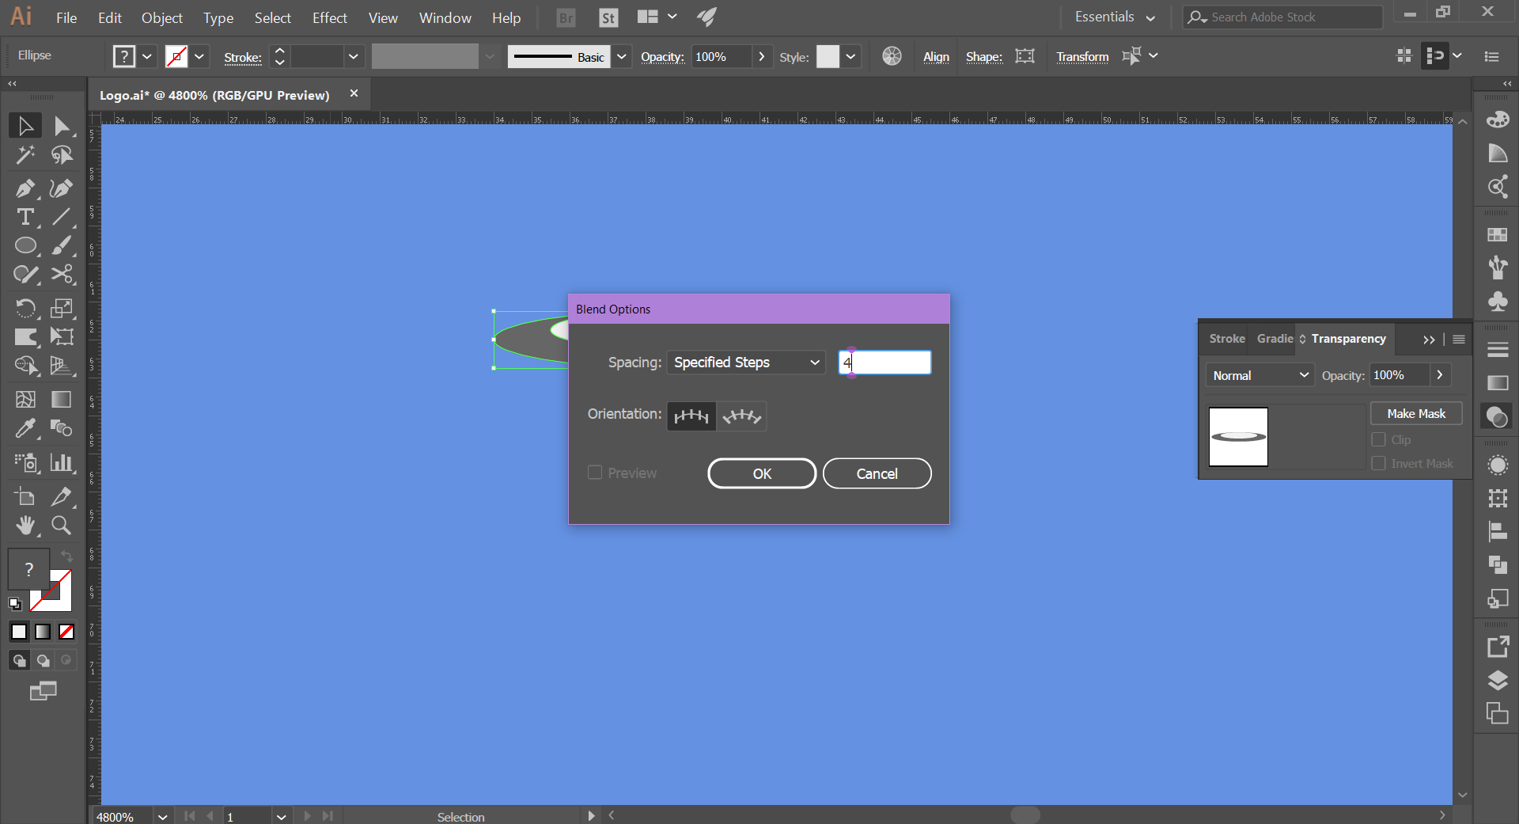Choose Align to Page orientation
The height and width of the screenshot is (824, 1519).
tap(691, 416)
